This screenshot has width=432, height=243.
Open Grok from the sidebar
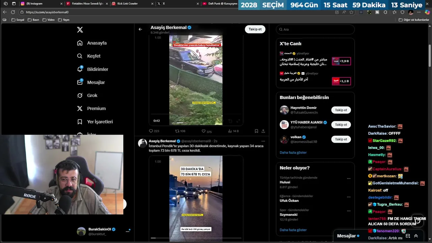87,96
